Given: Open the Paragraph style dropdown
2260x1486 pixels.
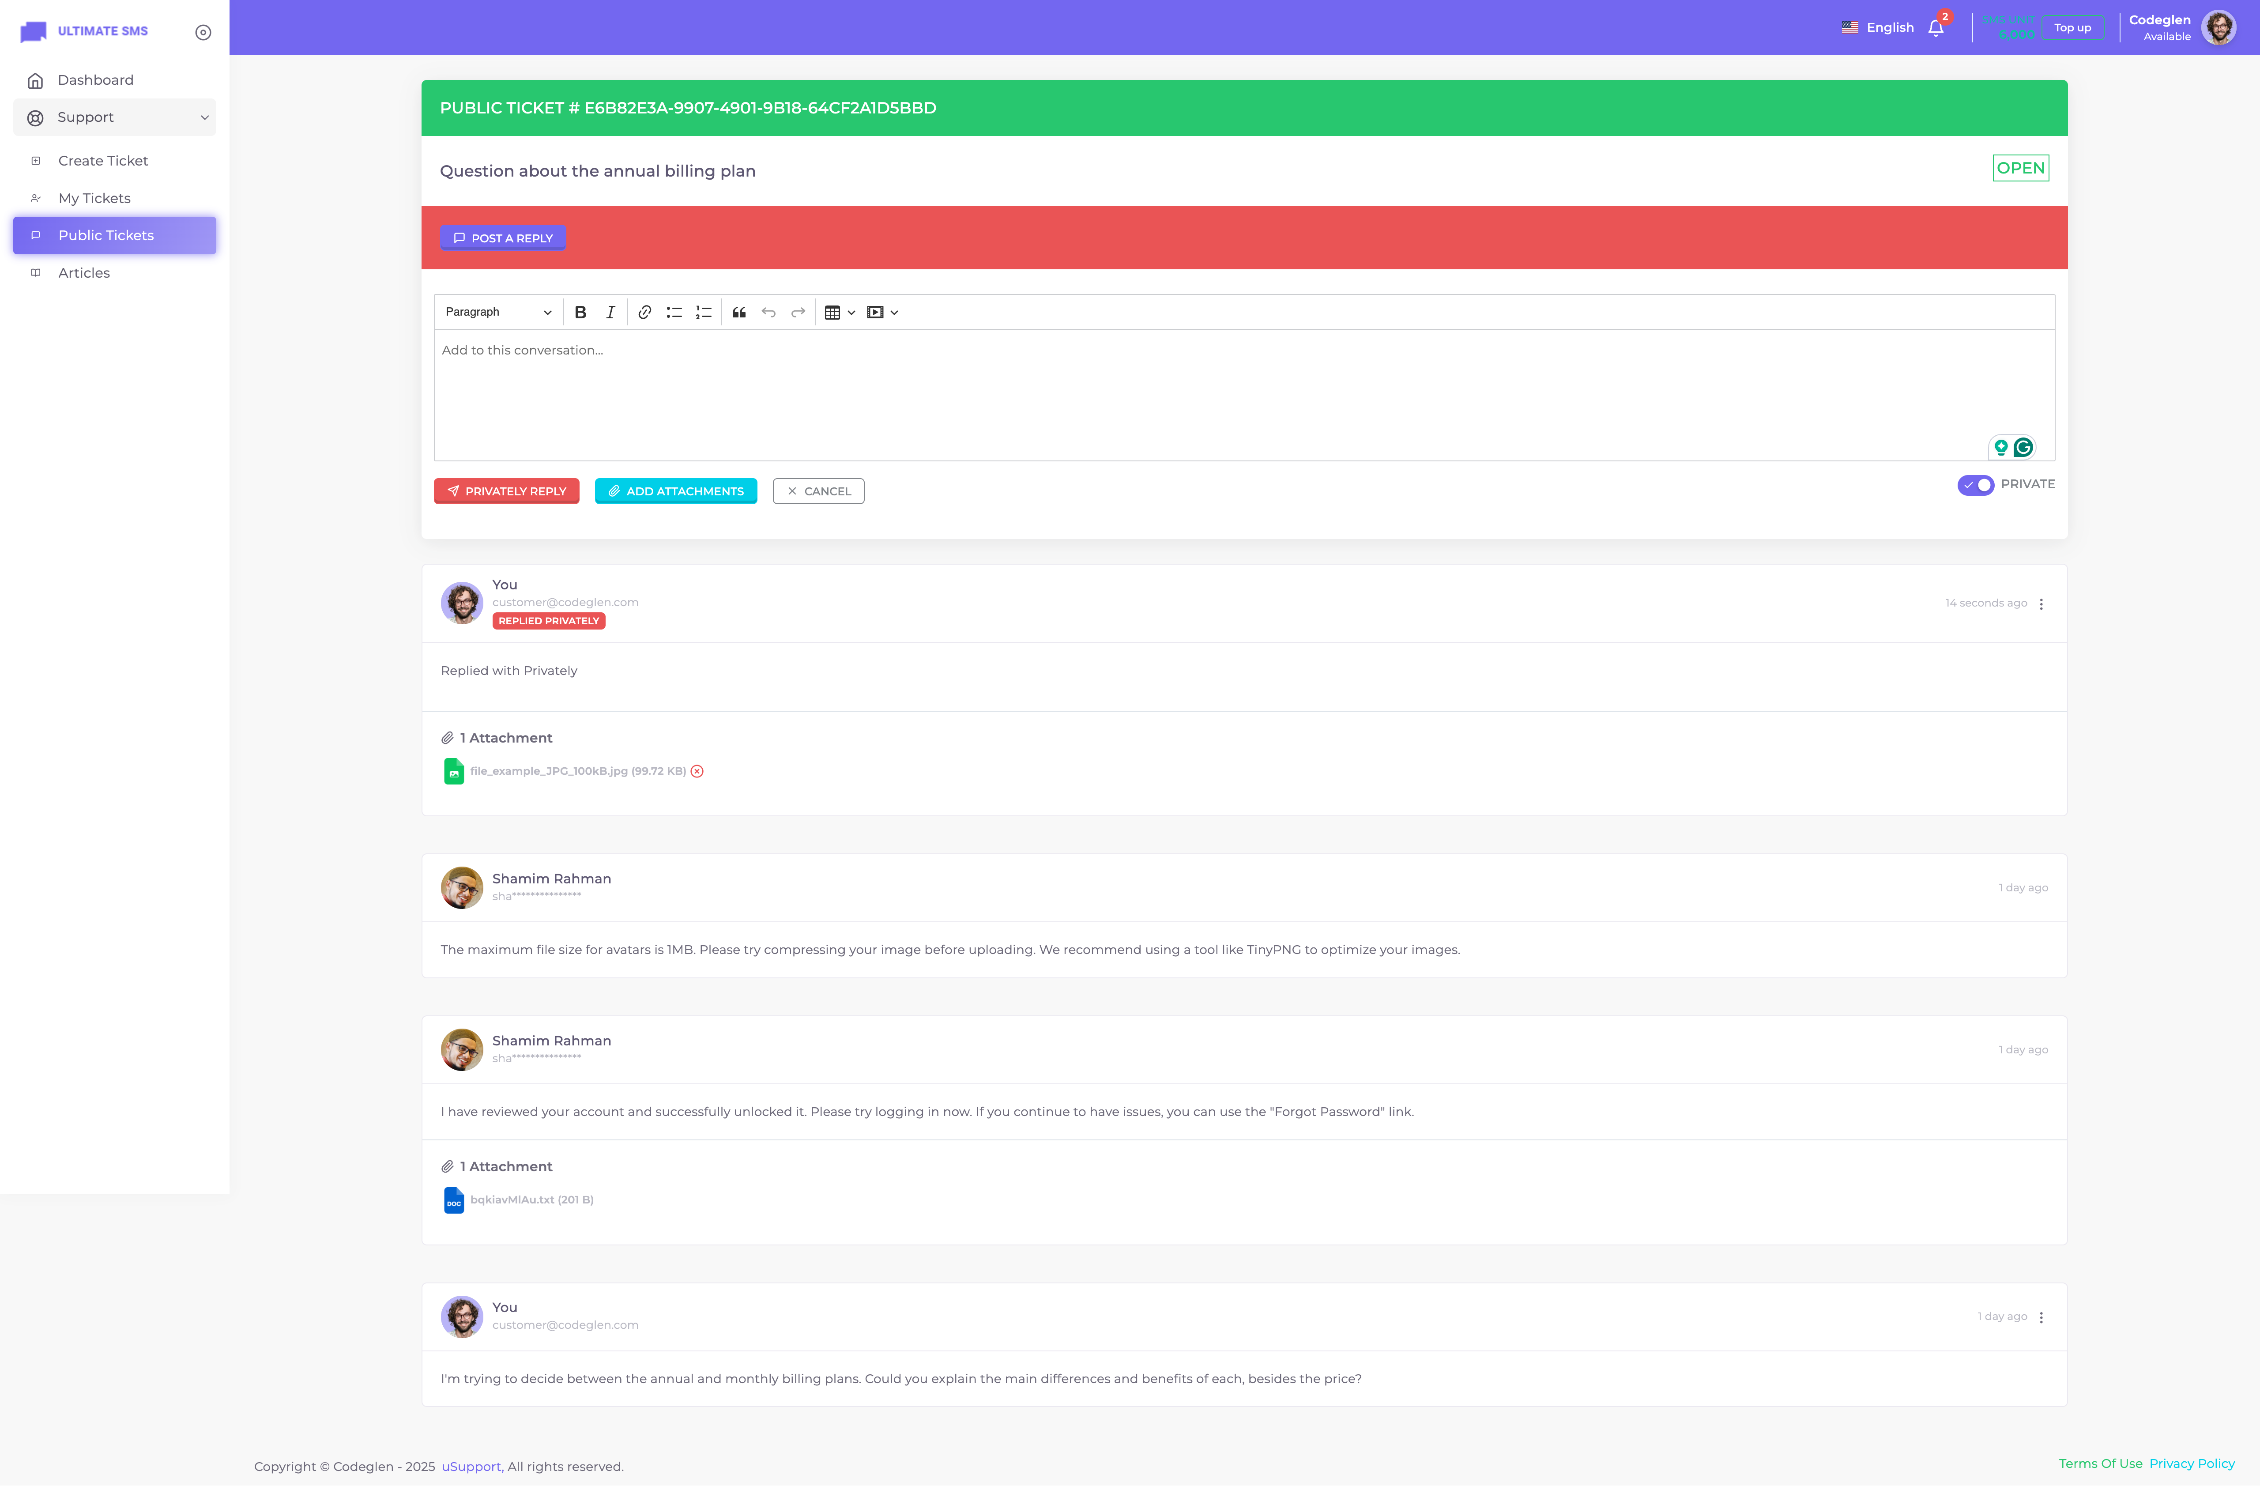Looking at the screenshot, I should tap(497, 313).
